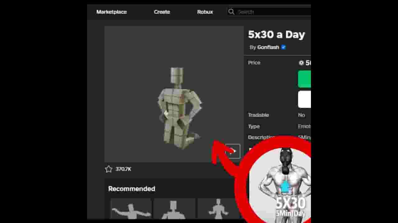Click the Tradable value "No"
The width and height of the screenshot is (398, 223).
pyautogui.click(x=301, y=115)
